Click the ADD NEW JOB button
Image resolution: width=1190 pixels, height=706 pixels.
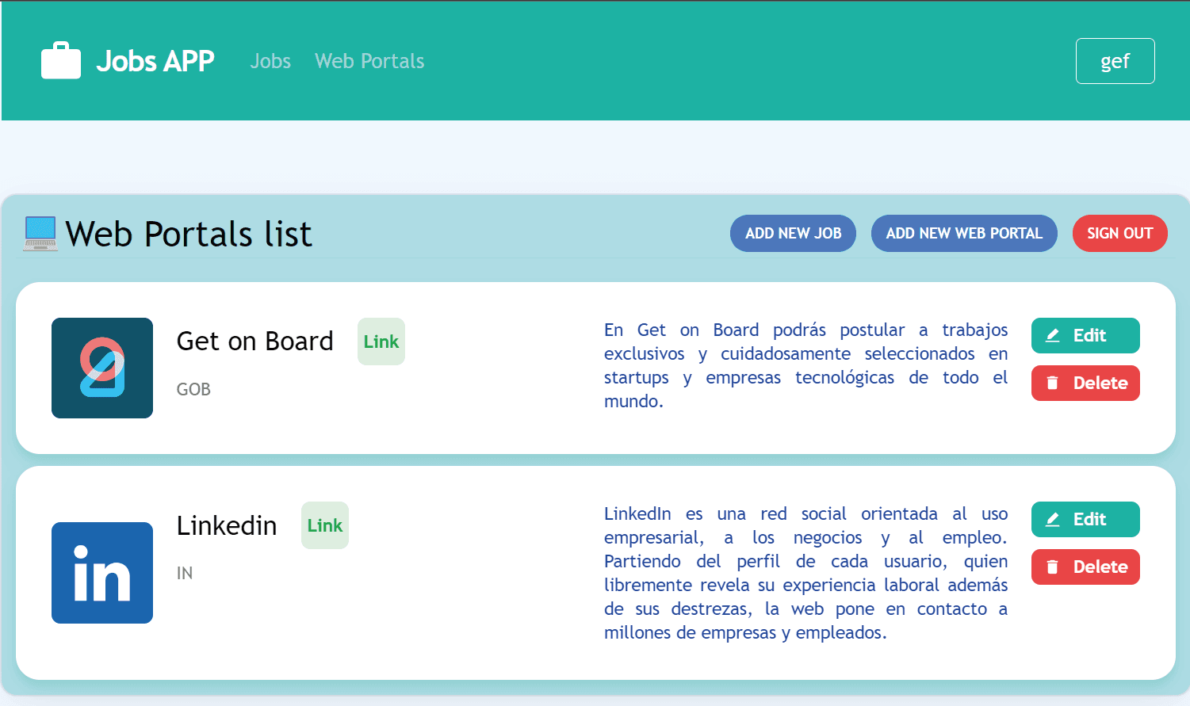coord(793,233)
